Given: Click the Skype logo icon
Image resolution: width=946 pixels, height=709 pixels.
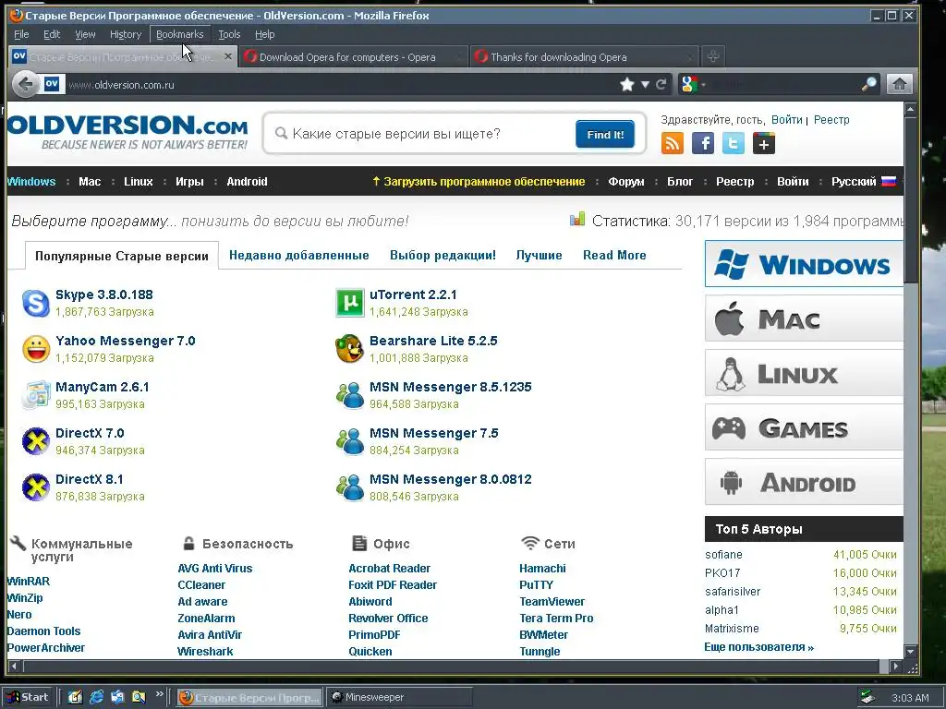Looking at the screenshot, I should coord(36,303).
